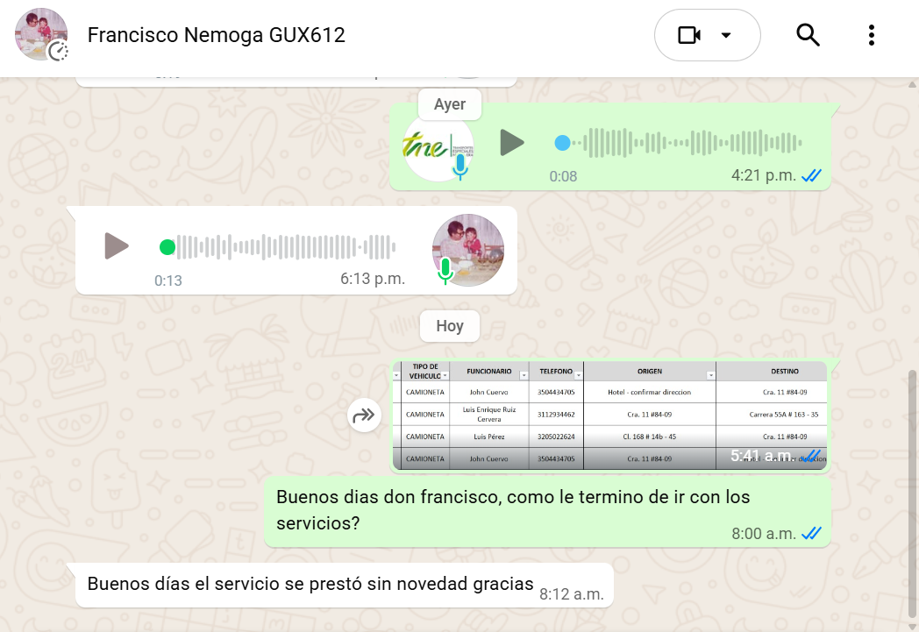The height and width of the screenshot is (632, 919).
Task: Open Francisco Nemoga's profile picture
Action: [41, 34]
